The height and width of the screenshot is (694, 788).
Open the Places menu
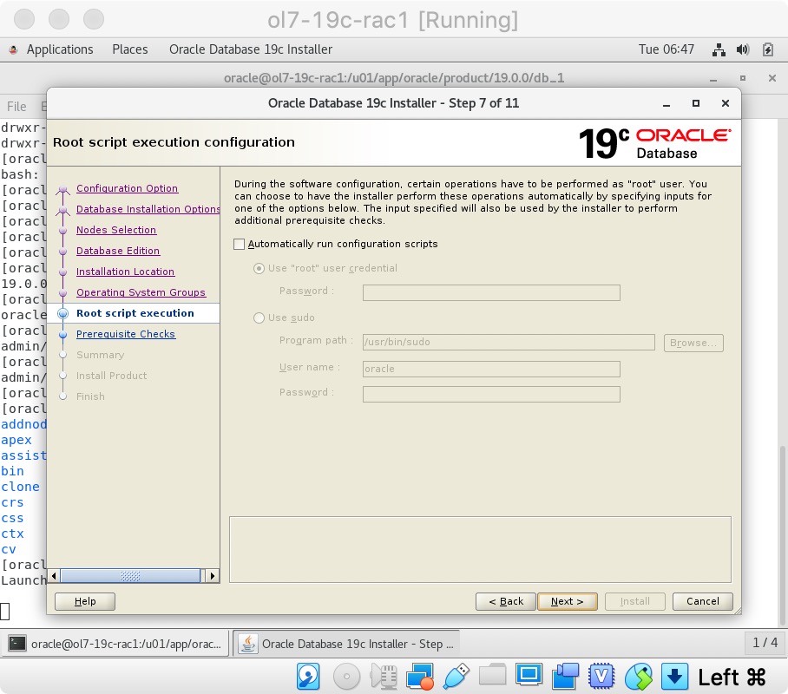129,49
